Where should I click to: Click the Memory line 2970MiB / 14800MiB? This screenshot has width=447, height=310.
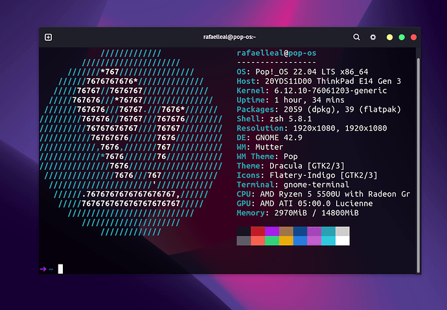click(x=297, y=213)
